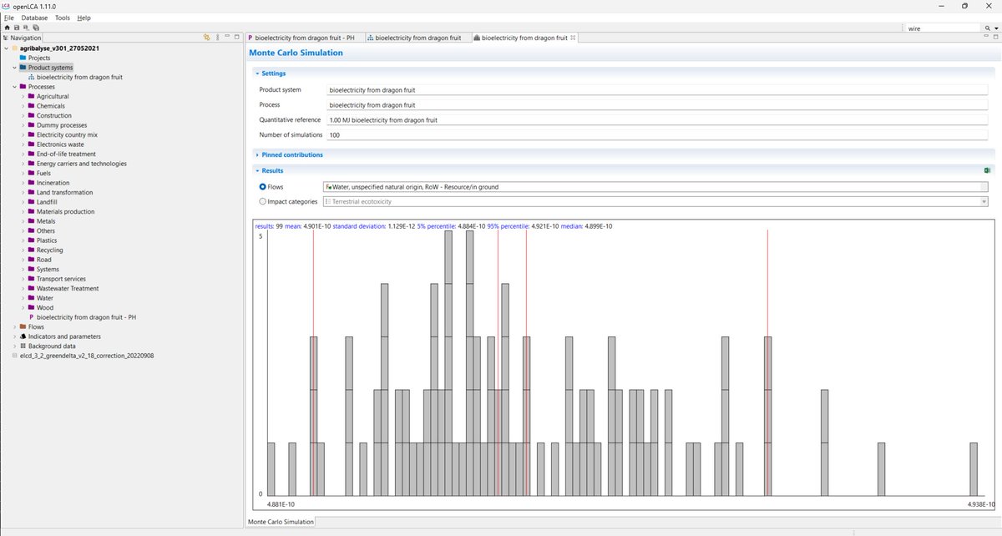Click the Save toolbar icon

click(16, 28)
